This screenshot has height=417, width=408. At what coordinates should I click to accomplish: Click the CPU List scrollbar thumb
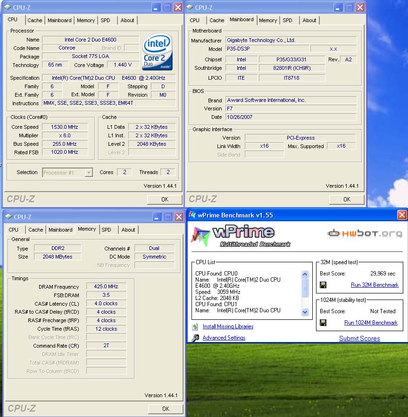305,287
